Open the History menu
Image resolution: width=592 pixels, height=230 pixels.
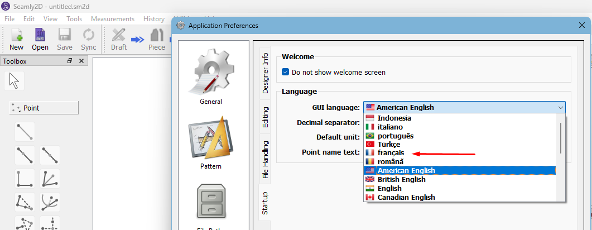pos(153,19)
